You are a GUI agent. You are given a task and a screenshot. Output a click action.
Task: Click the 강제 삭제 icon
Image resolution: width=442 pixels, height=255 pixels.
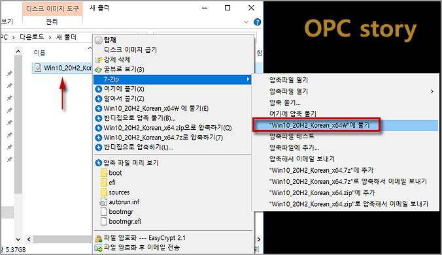(98, 60)
